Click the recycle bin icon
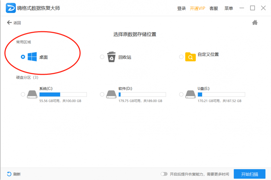The width and height of the screenshot is (271, 180). [111, 57]
